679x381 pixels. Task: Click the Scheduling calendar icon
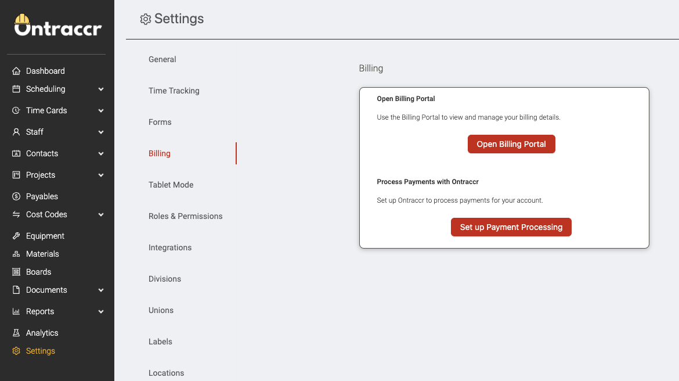(16, 89)
